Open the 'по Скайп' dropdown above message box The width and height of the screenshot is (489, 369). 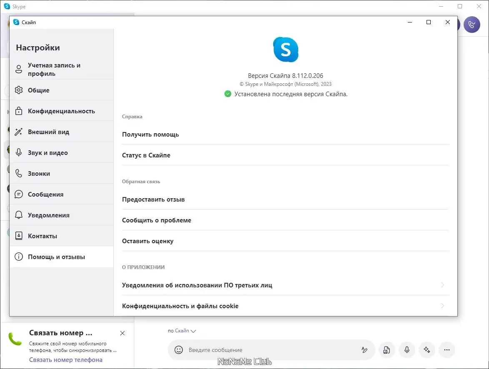(x=182, y=331)
